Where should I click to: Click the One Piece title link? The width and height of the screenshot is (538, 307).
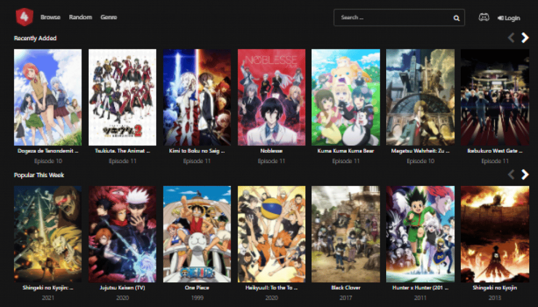[197, 288]
